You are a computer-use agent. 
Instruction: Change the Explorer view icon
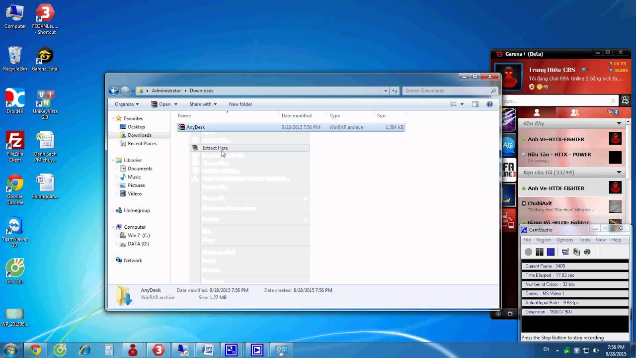click(x=453, y=104)
